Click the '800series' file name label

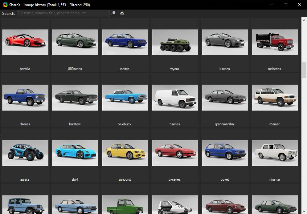pos(75,69)
